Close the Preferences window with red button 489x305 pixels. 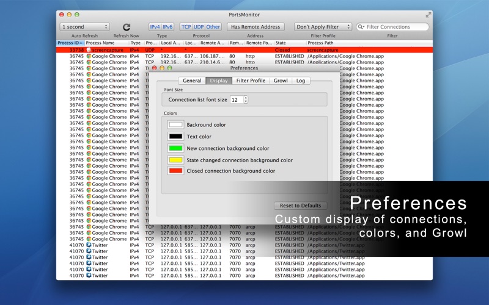tap(154, 68)
